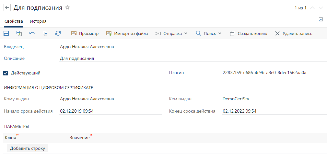Image resolution: width=327 pixels, height=156 pixels.
Task: Switch to the История tab
Action: [38, 21]
